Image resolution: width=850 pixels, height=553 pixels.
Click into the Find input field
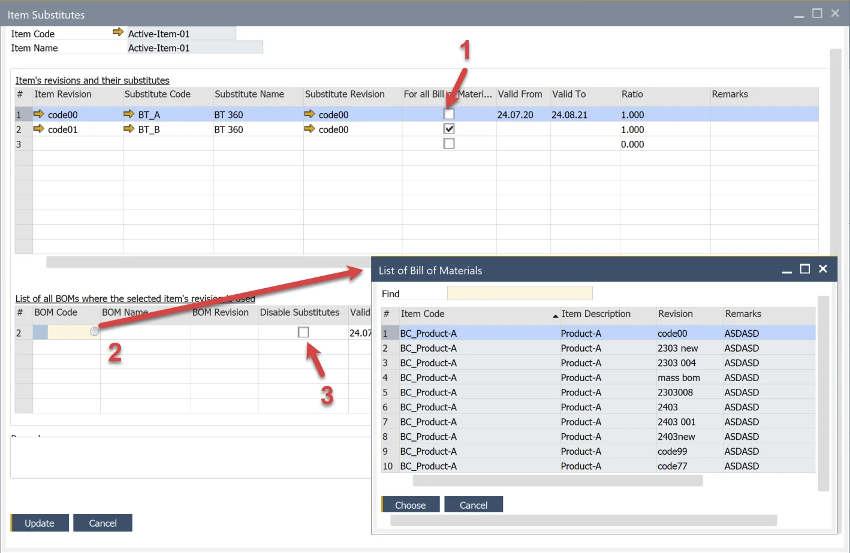tap(519, 293)
